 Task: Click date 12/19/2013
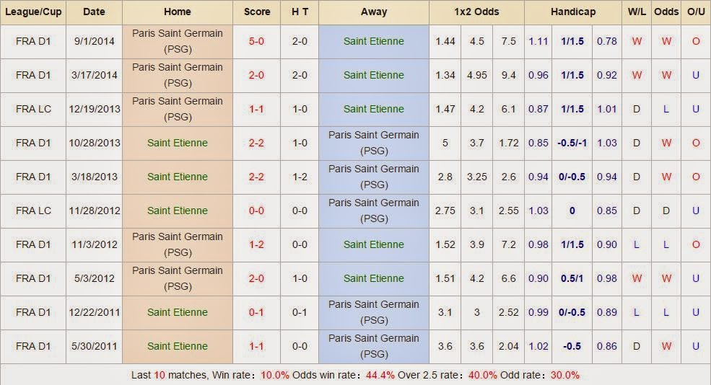[95, 109]
